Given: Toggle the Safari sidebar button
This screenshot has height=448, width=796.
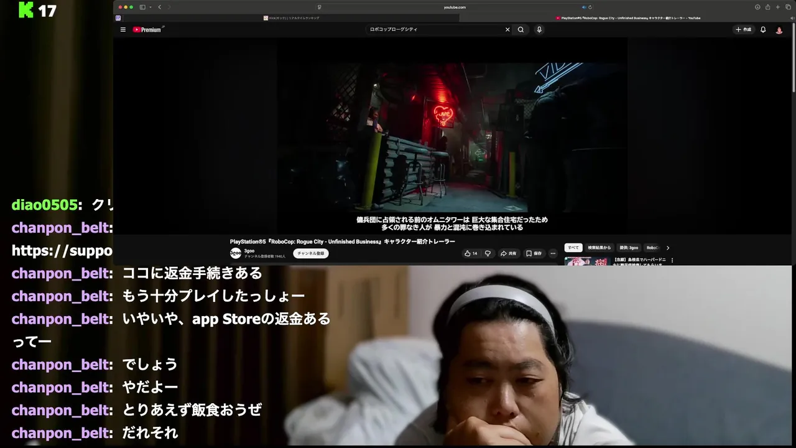Looking at the screenshot, I should click(x=142, y=7).
